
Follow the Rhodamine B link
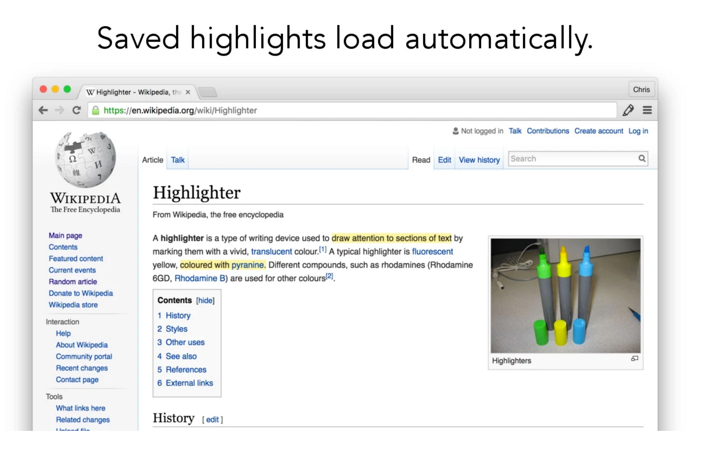[x=200, y=278]
